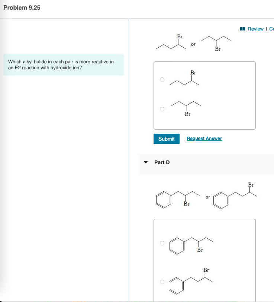Click the Request Answer link

point(204,139)
